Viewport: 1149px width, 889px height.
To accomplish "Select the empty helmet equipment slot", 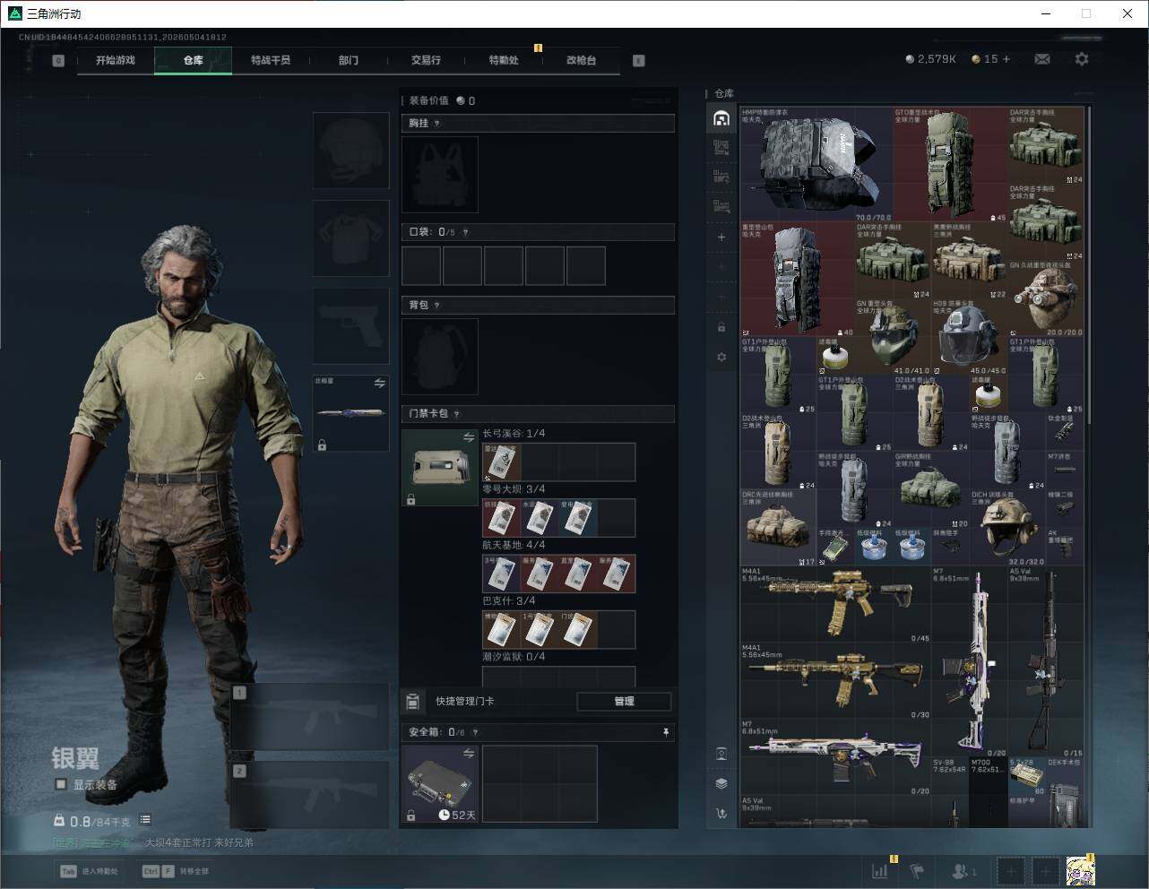I will tap(350, 150).
